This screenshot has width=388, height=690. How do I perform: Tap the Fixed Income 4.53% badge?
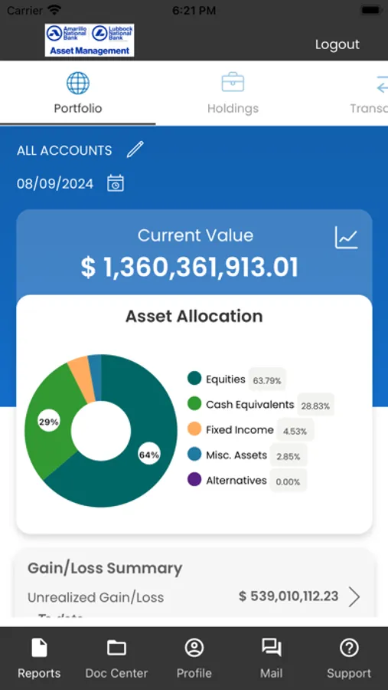[x=295, y=431]
